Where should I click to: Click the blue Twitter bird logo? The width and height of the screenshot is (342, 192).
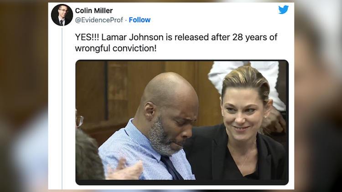283,10
